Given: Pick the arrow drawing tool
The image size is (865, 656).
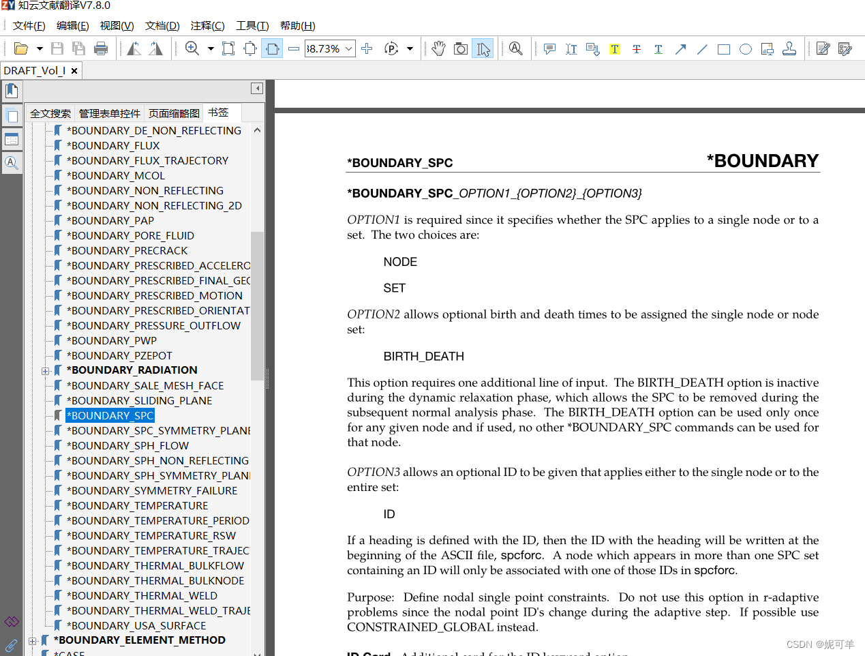Looking at the screenshot, I should [680, 49].
